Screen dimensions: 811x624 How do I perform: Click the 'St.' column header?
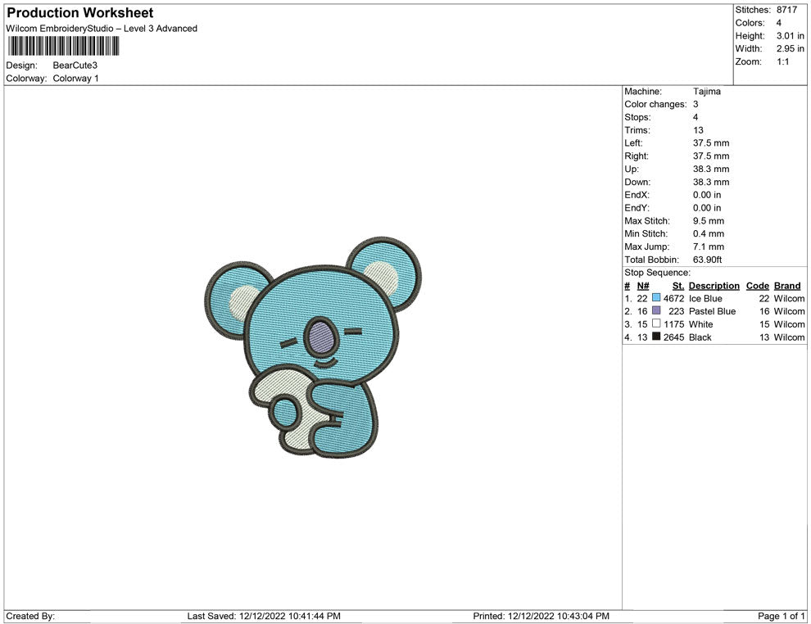point(678,286)
